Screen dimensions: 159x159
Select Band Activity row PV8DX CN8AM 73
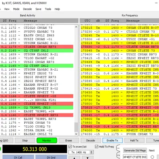37,123
